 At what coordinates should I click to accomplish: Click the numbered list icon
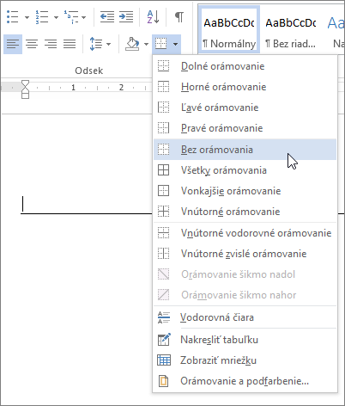[x=42, y=17]
